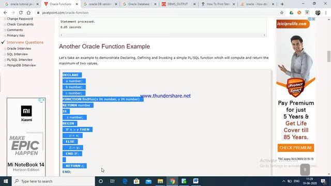Open the MongoDB Interview link
This screenshot has width=331, height=186.
point(21,66)
